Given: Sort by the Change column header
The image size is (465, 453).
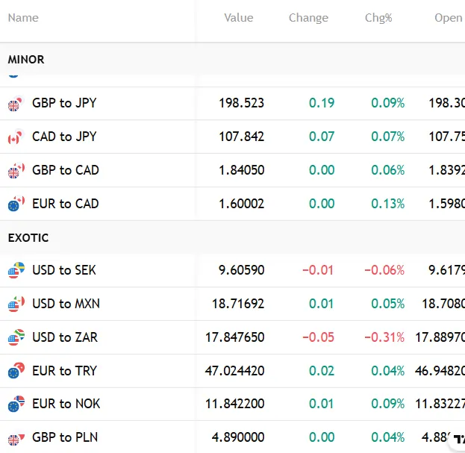Looking at the screenshot, I should pos(308,18).
